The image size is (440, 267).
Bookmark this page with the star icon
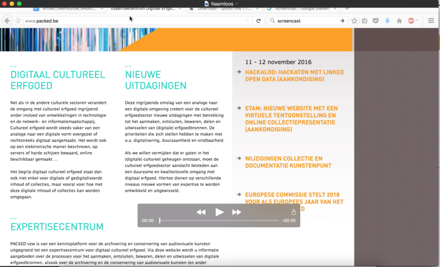[355, 21]
